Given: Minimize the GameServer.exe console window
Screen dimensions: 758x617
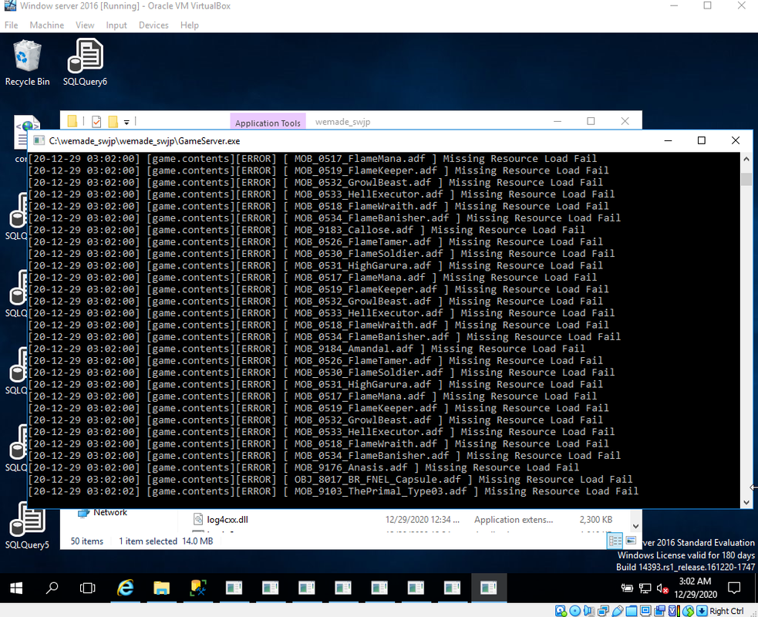Looking at the screenshot, I should (668, 140).
